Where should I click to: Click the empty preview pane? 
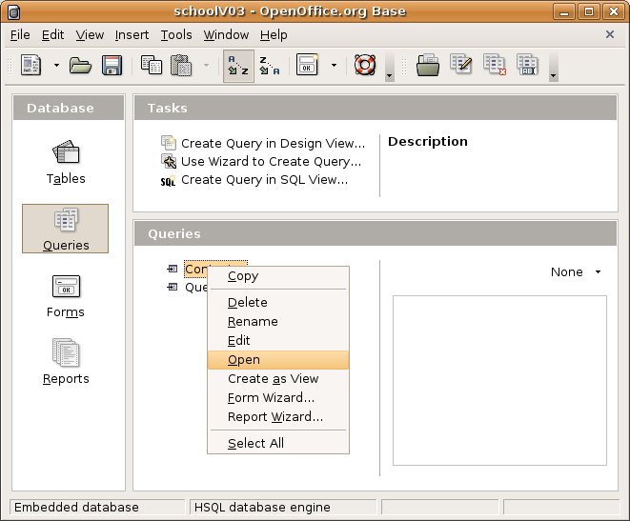click(x=499, y=381)
